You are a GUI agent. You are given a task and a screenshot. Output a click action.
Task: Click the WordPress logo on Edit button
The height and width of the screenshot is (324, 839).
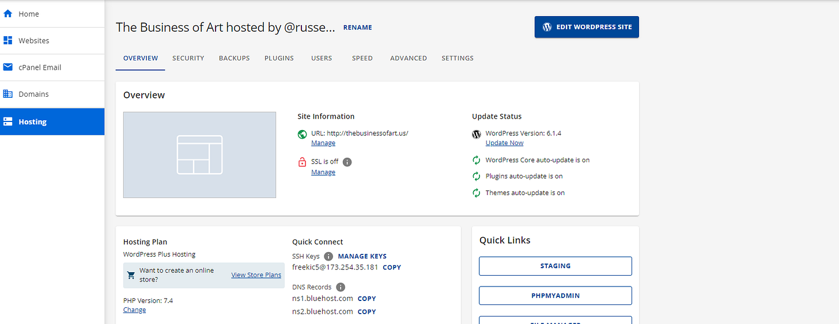pos(547,27)
